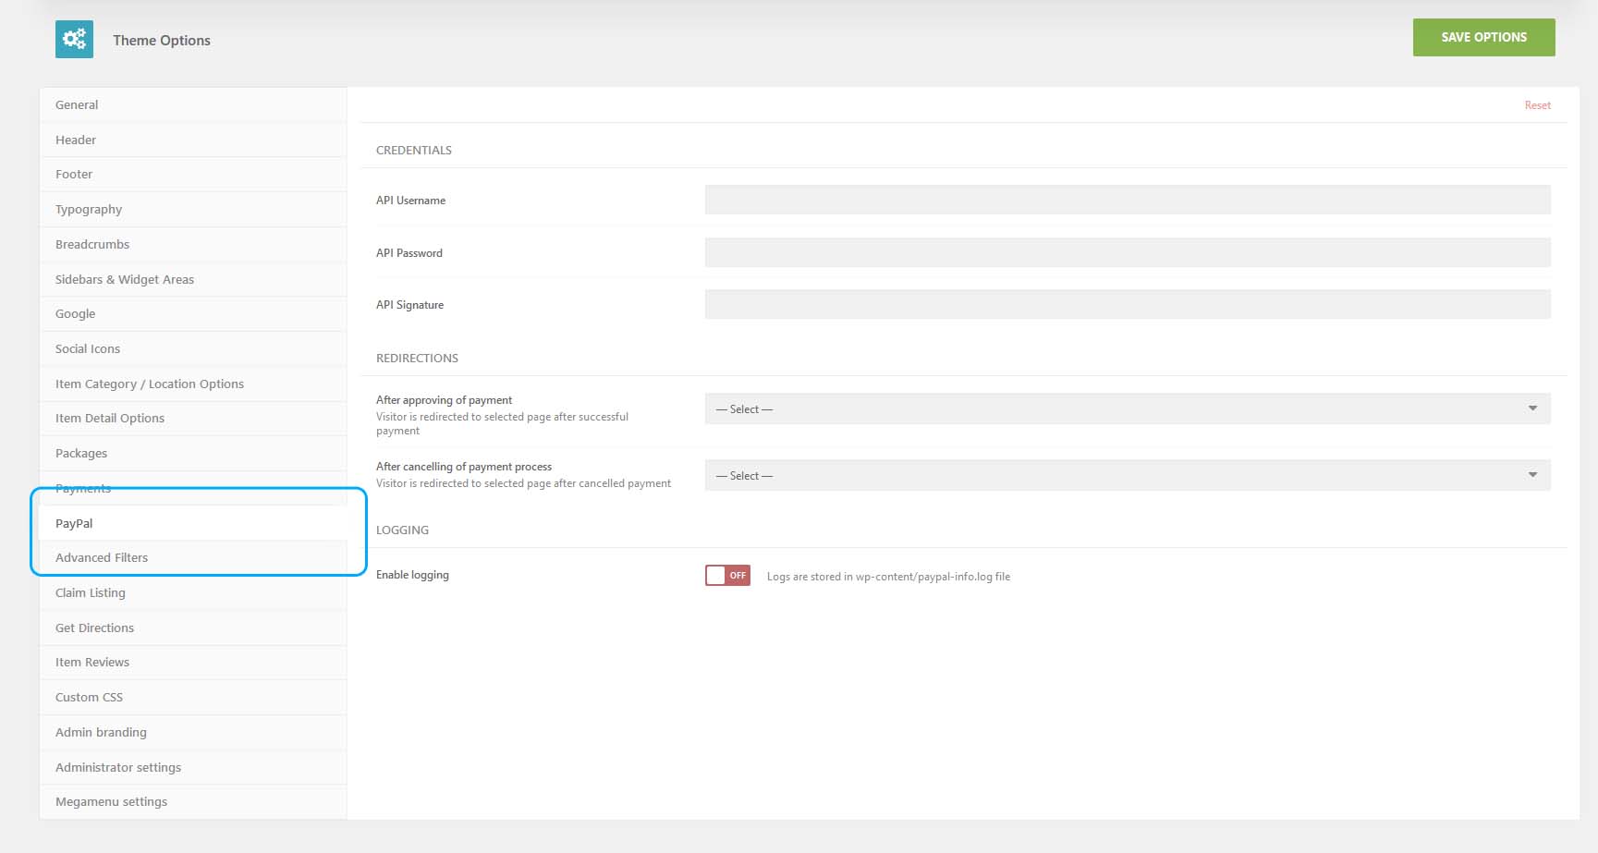
Task: Click the API Password input field
Action: [1128, 252]
